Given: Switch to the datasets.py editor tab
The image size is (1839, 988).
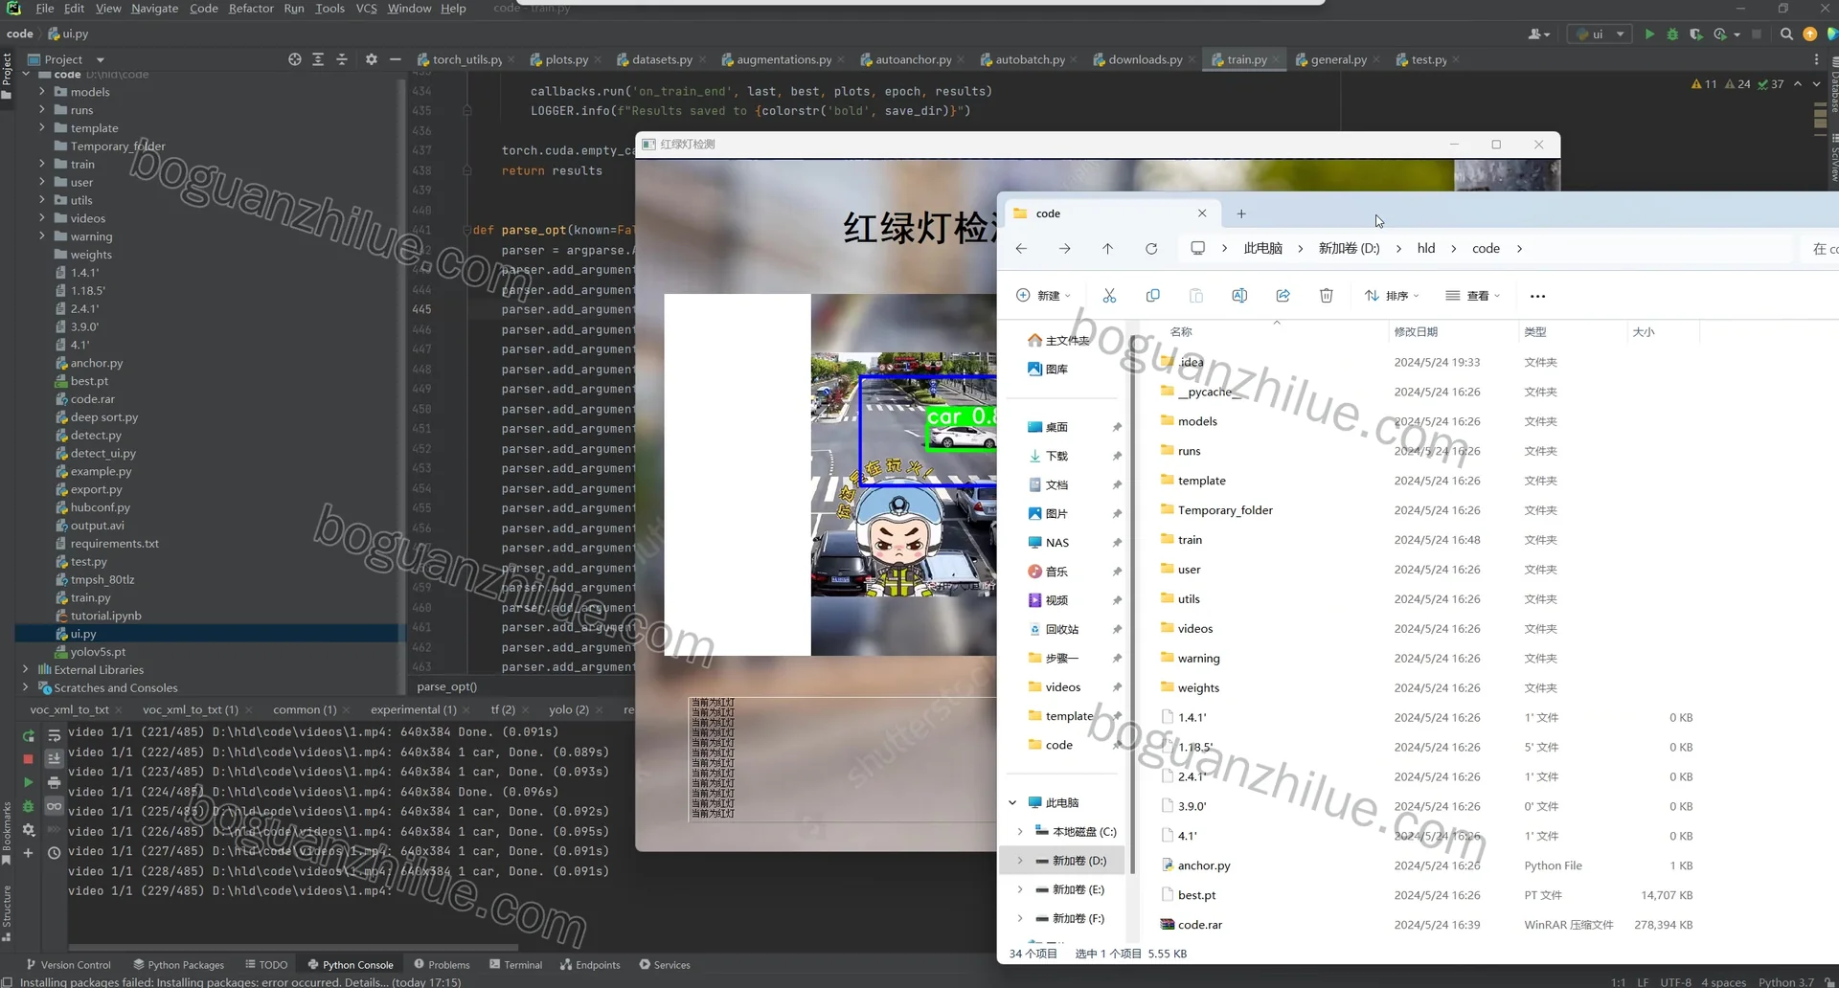Looking at the screenshot, I should [661, 59].
